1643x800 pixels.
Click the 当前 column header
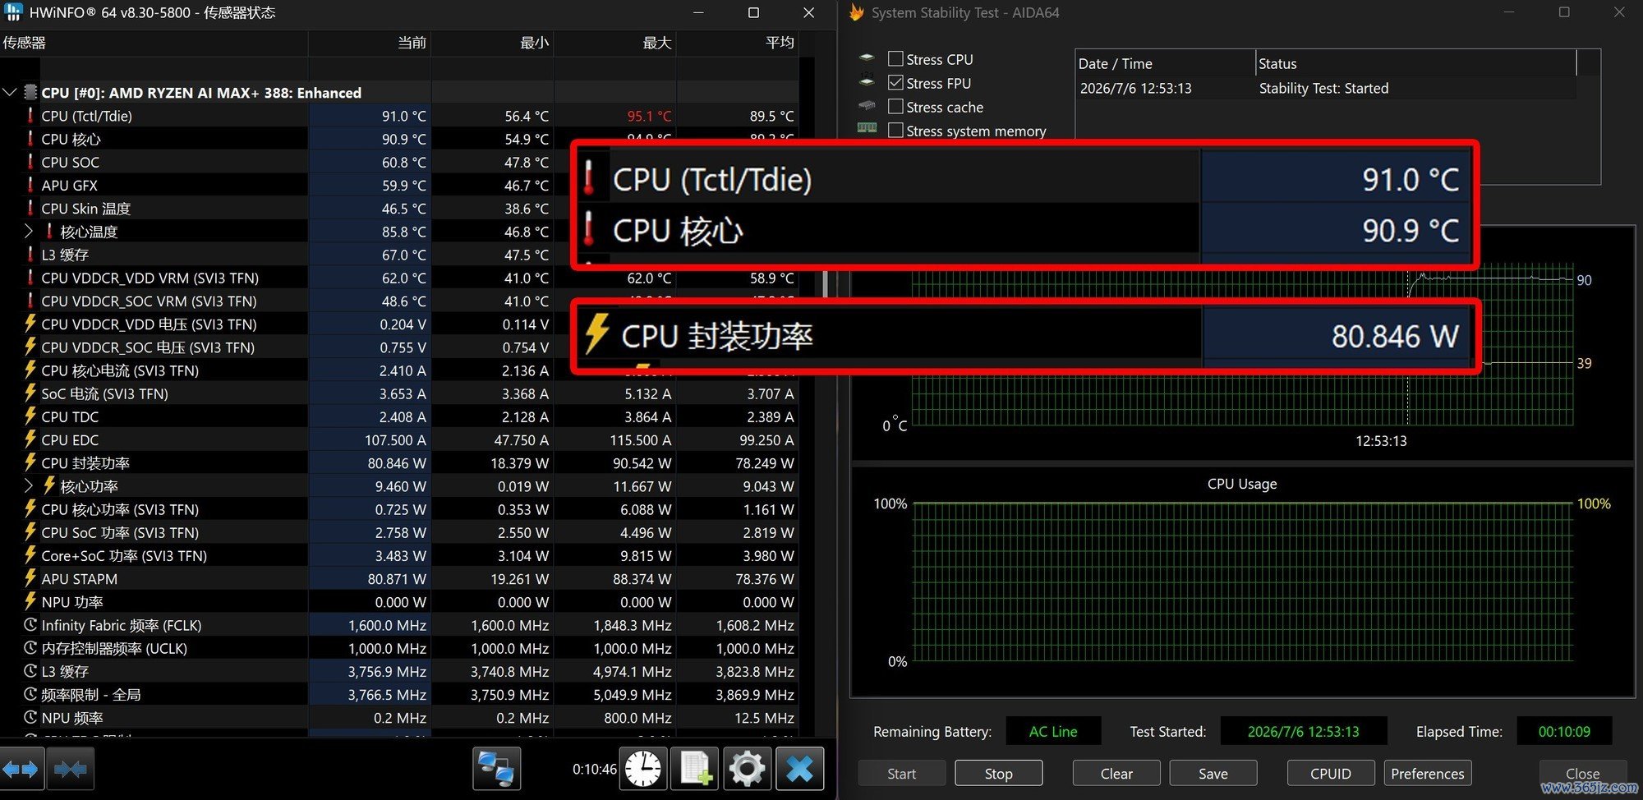tap(370, 43)
